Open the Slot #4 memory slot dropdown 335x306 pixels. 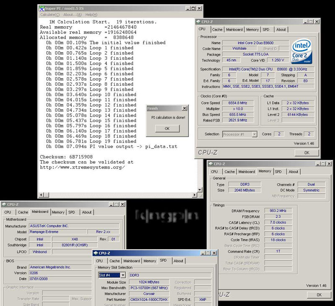coord(123,275)
